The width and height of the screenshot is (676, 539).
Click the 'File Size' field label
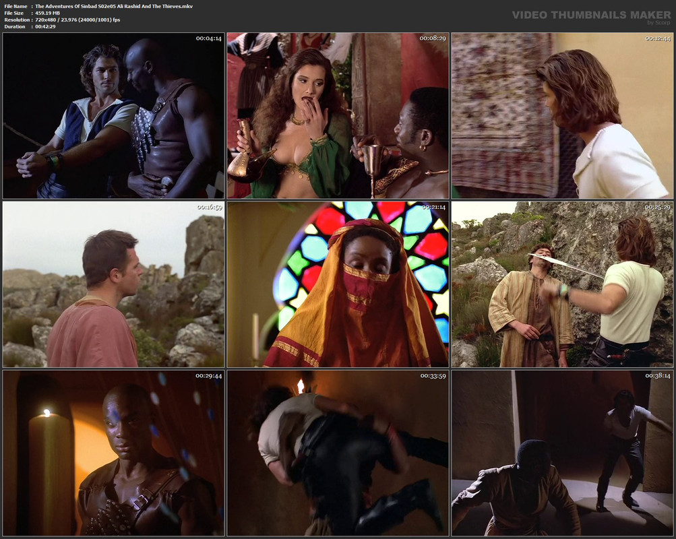coord(13,13)
